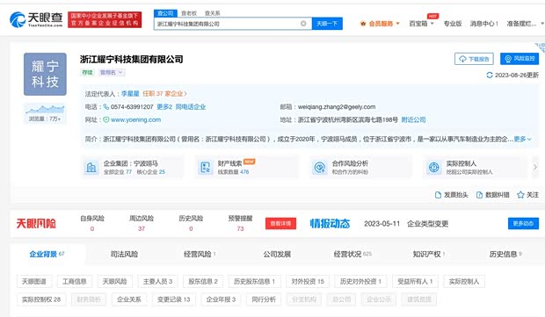The height and width of the screenshot is (317, 545).
Task: Click the 周边风险 count 37
Action: click(x=142, y=229)
